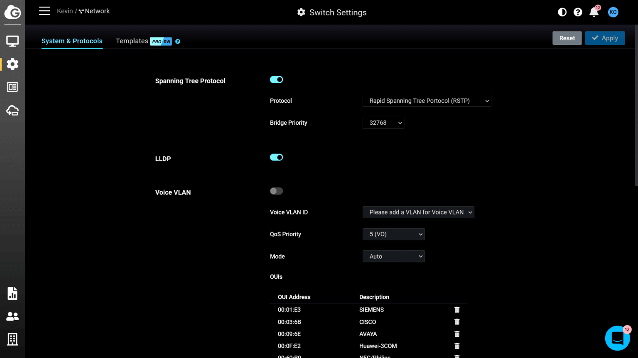Screen dimensions: 638x358
Task: Switch to the Templates tab
Action: click(132, 41)
